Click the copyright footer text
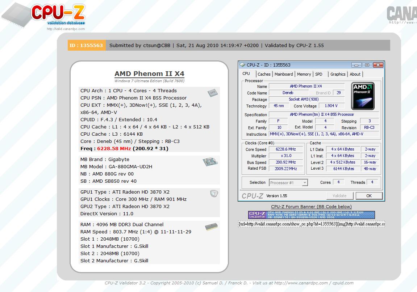Viewport: 417px width, 292px height. [x=229, y=283]
